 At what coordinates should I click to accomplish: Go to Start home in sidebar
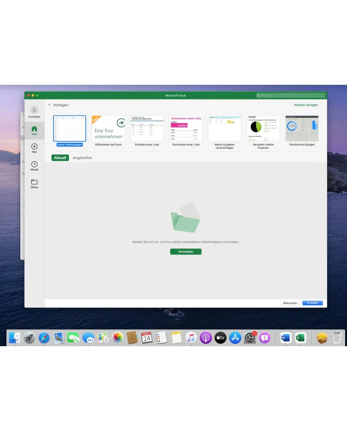[34, 130]
